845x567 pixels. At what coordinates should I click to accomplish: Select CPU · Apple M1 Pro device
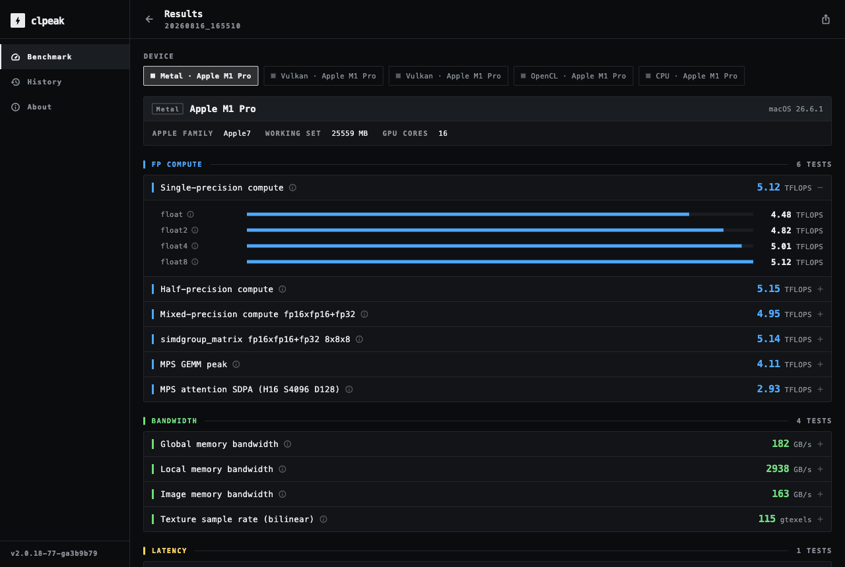click(x=691, y=76)
